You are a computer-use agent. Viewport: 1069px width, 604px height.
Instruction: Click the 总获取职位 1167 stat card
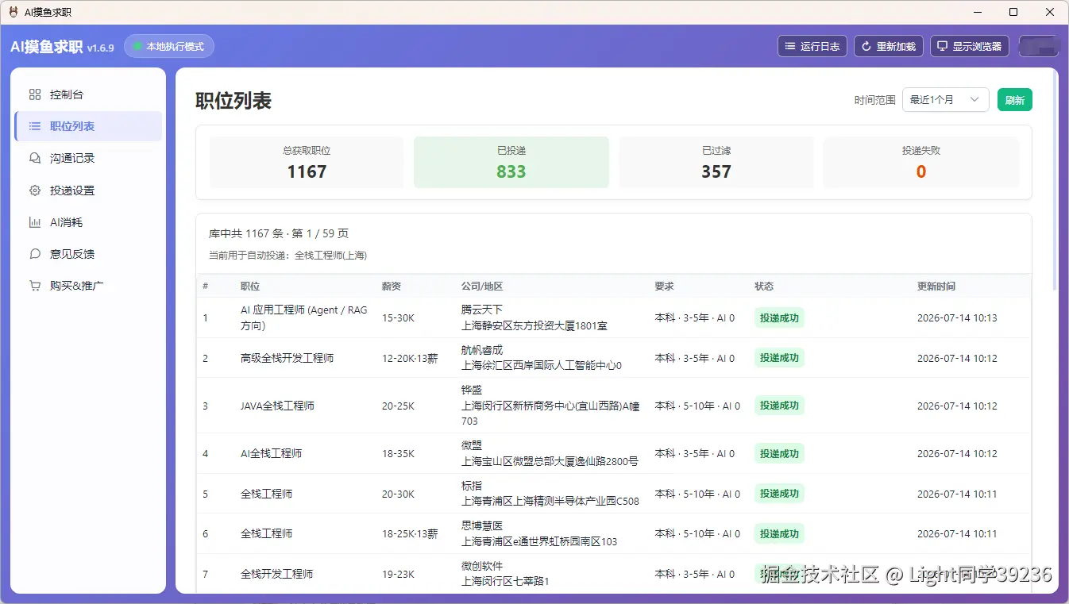pyautogui.click(x=307, y=163)
